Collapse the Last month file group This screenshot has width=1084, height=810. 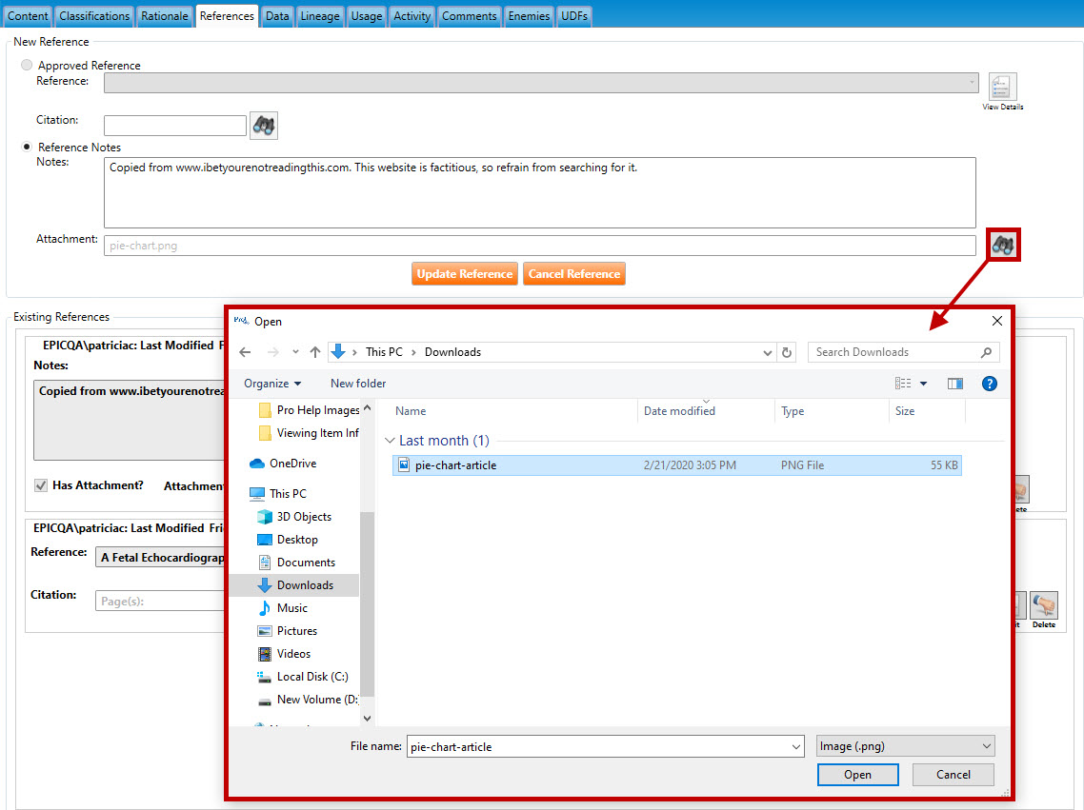click(x=390, y=441)
